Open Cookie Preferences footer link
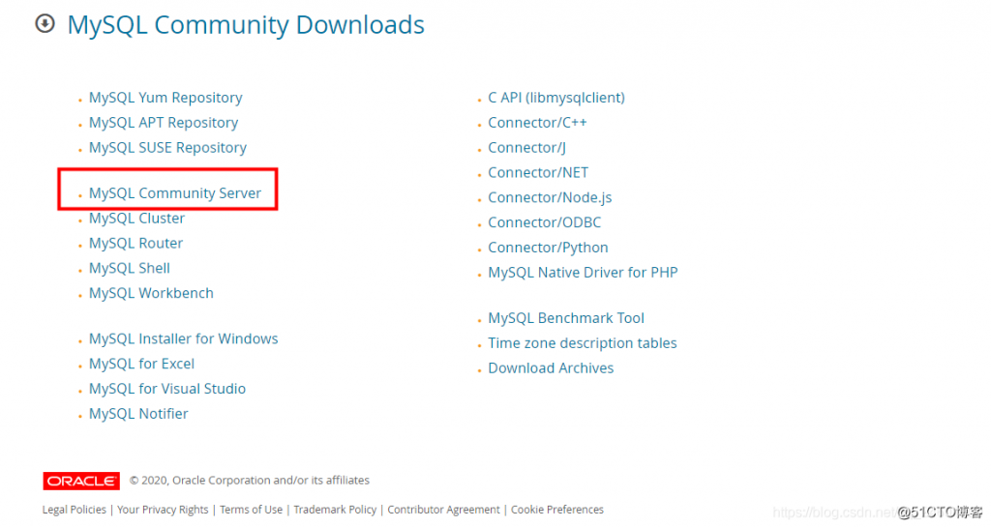 557,510
